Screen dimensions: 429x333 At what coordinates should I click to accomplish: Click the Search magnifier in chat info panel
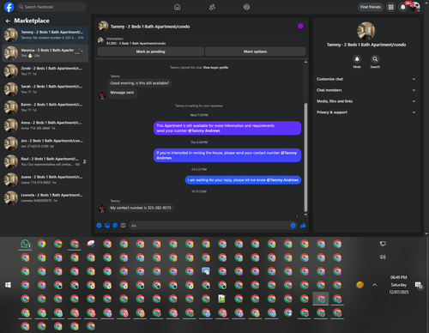click(x=375, y=59)
